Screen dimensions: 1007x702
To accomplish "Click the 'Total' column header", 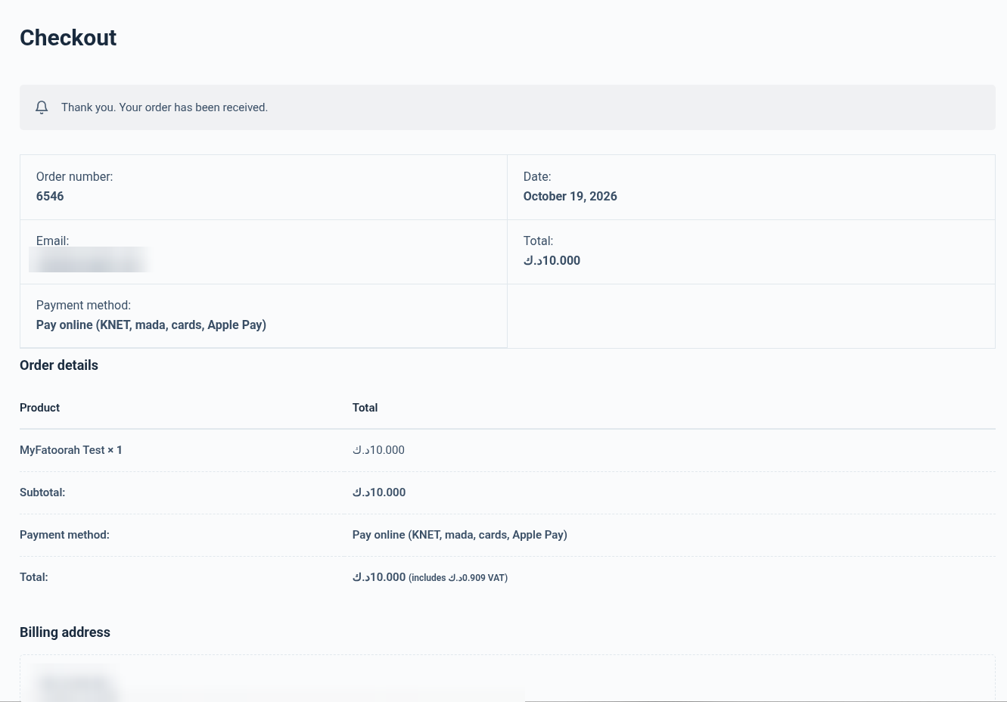I will 365,408.
